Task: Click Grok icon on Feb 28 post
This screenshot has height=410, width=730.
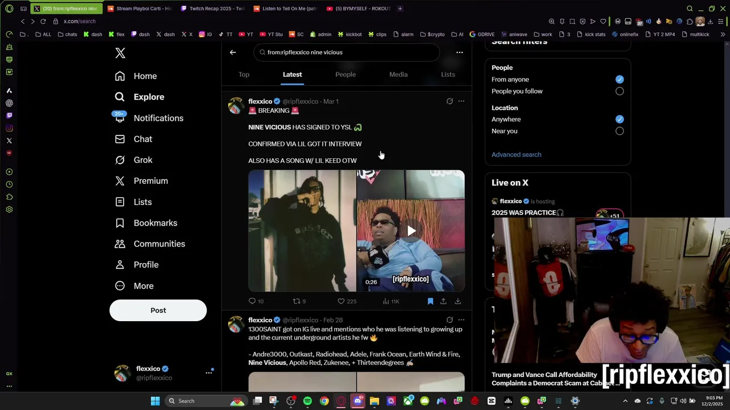Action: tap(449, 320)
